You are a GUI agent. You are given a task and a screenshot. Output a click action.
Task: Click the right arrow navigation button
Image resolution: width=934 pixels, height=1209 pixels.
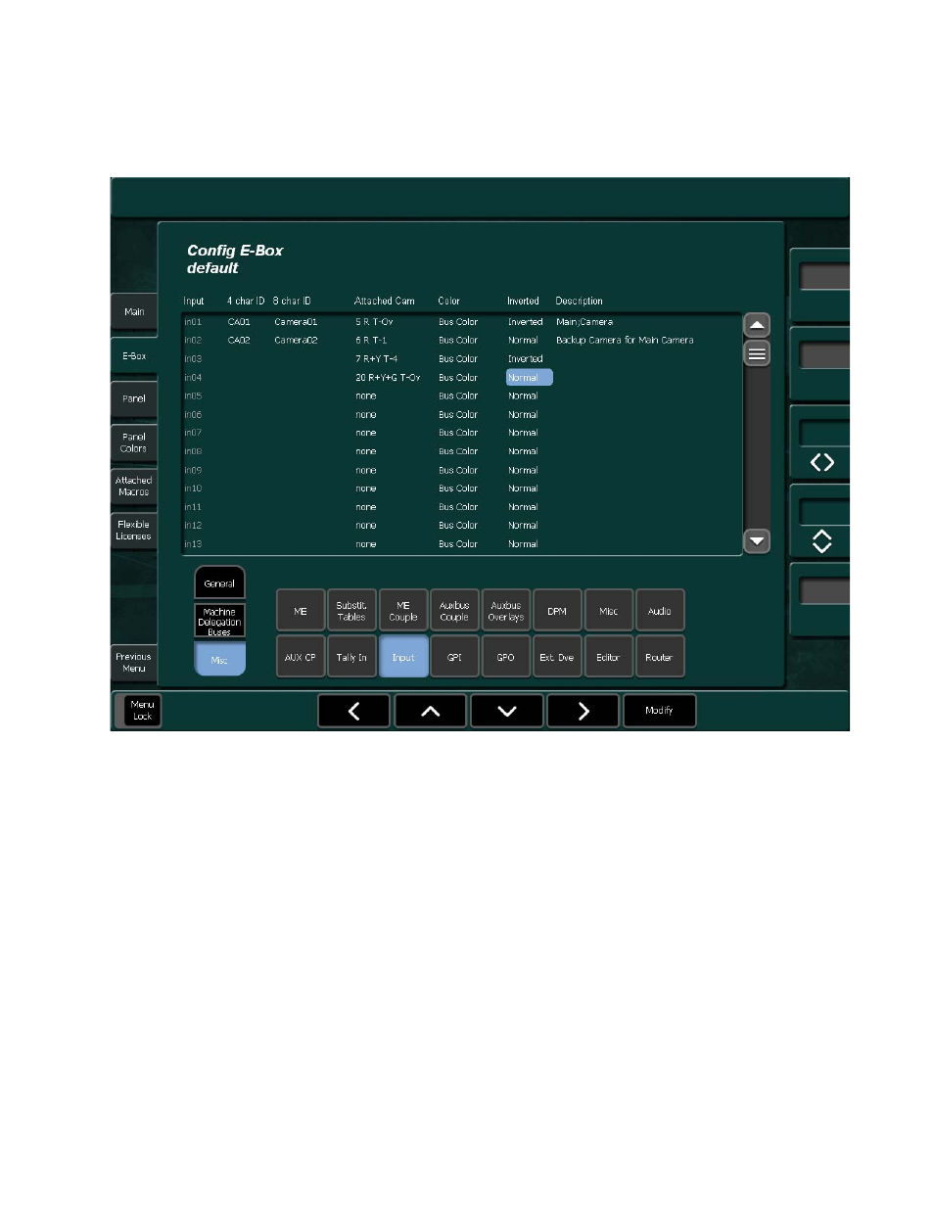(584, 711)
